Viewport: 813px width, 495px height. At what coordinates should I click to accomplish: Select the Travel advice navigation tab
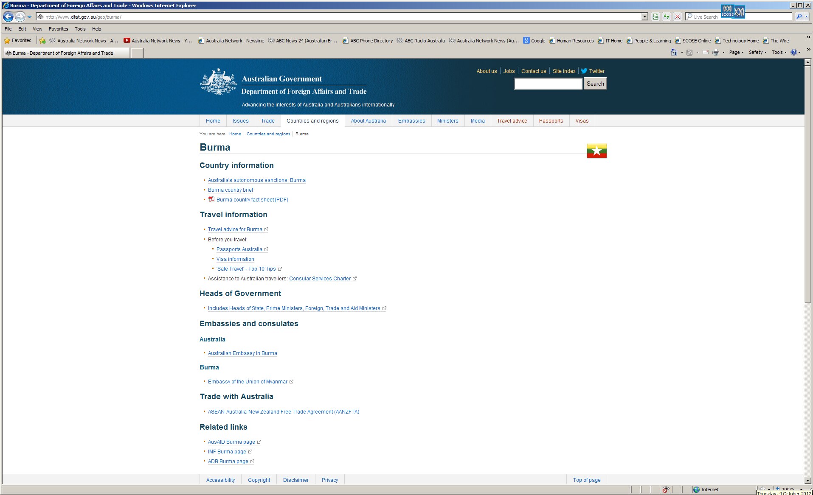point(512,121)
